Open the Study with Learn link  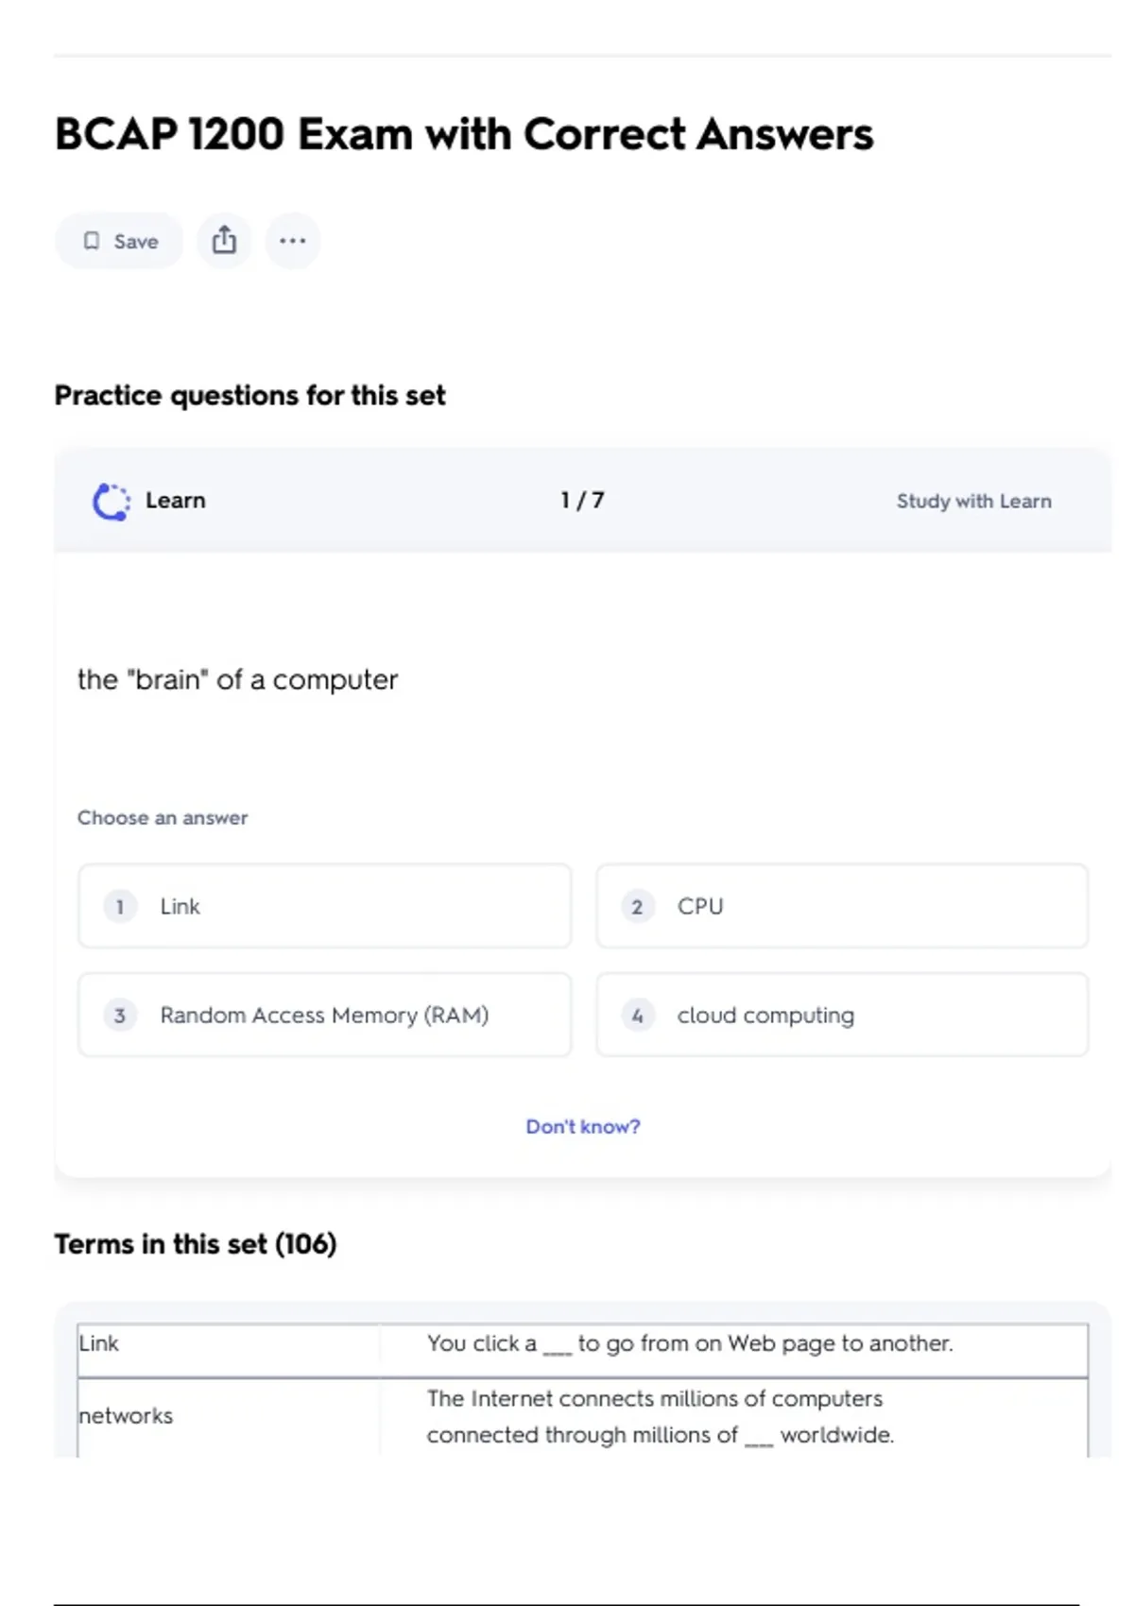973,502
